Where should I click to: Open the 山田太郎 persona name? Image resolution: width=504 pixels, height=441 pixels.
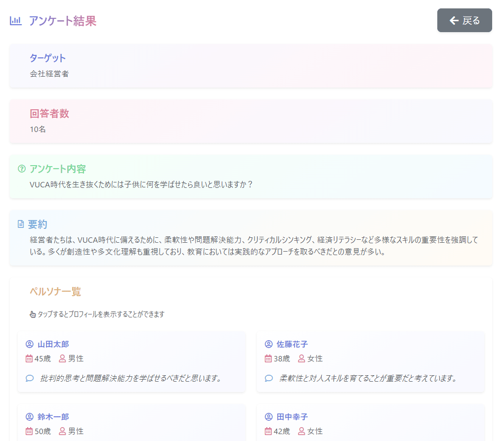[53, 344]
